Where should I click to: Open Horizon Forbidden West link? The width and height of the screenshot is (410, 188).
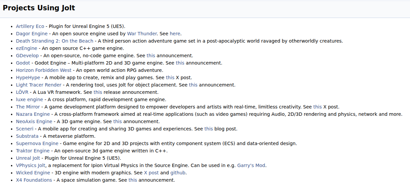pyautogui.click(x=44, y=70)
